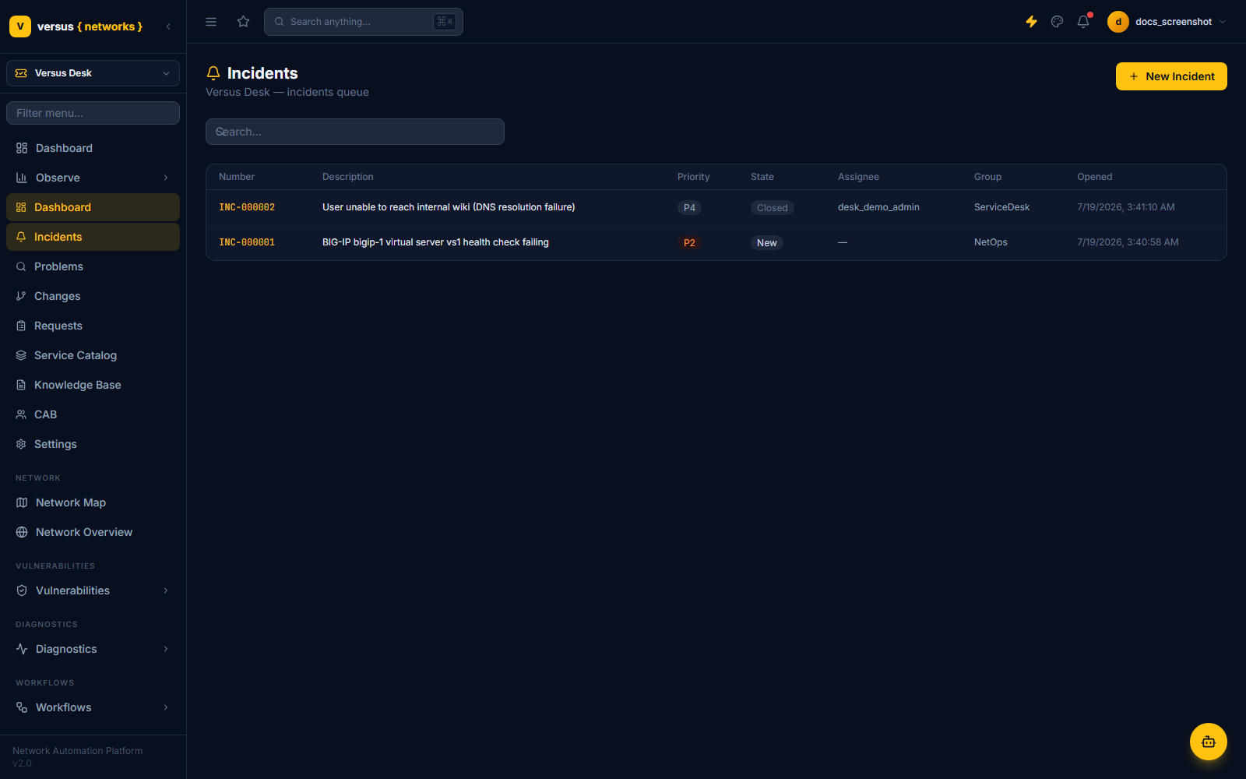1246x779 pixels.
Task: Focus the incidents Search field
Action: (x=355, y=132)
